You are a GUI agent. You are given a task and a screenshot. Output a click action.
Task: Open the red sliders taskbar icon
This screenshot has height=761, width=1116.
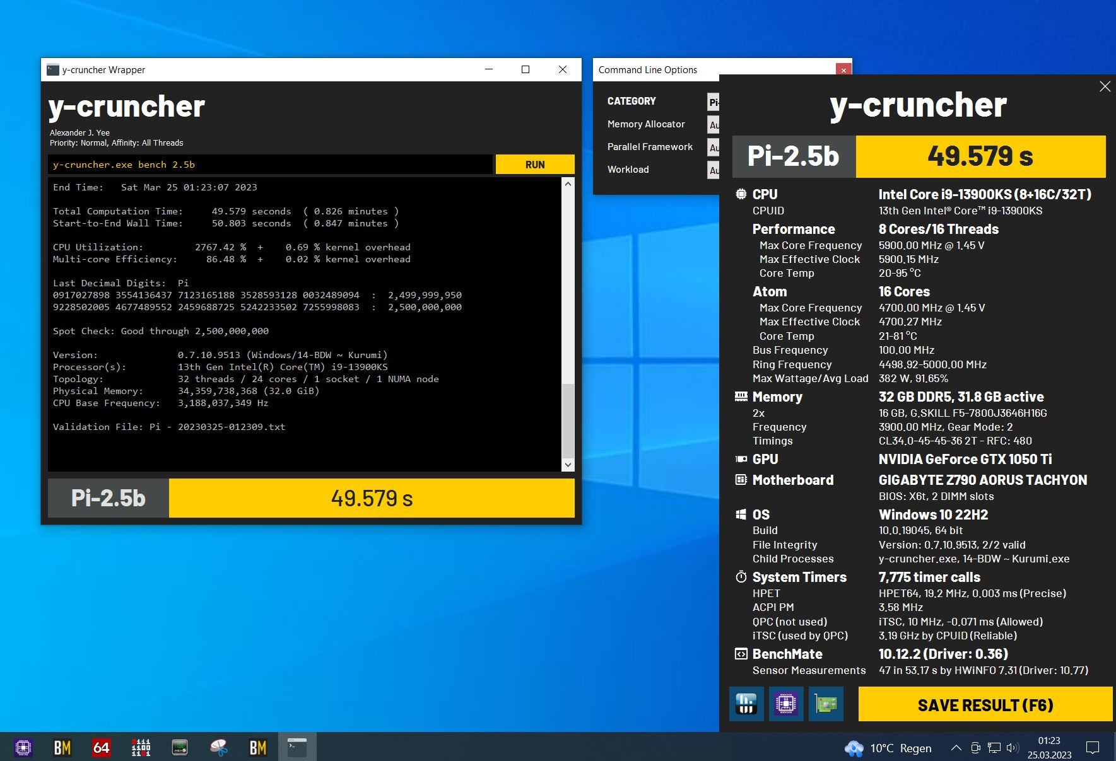[x=141, y=748]
